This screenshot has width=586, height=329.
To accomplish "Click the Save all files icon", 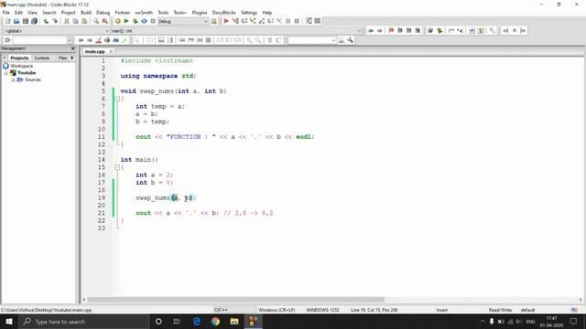I will pyautogui.click(x=35, y=21).
